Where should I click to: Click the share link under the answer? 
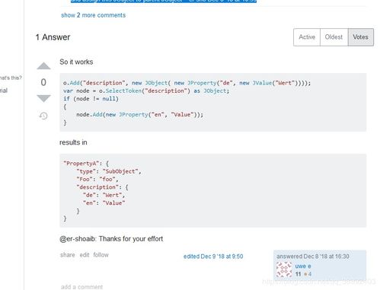click(x=68, y=255)
